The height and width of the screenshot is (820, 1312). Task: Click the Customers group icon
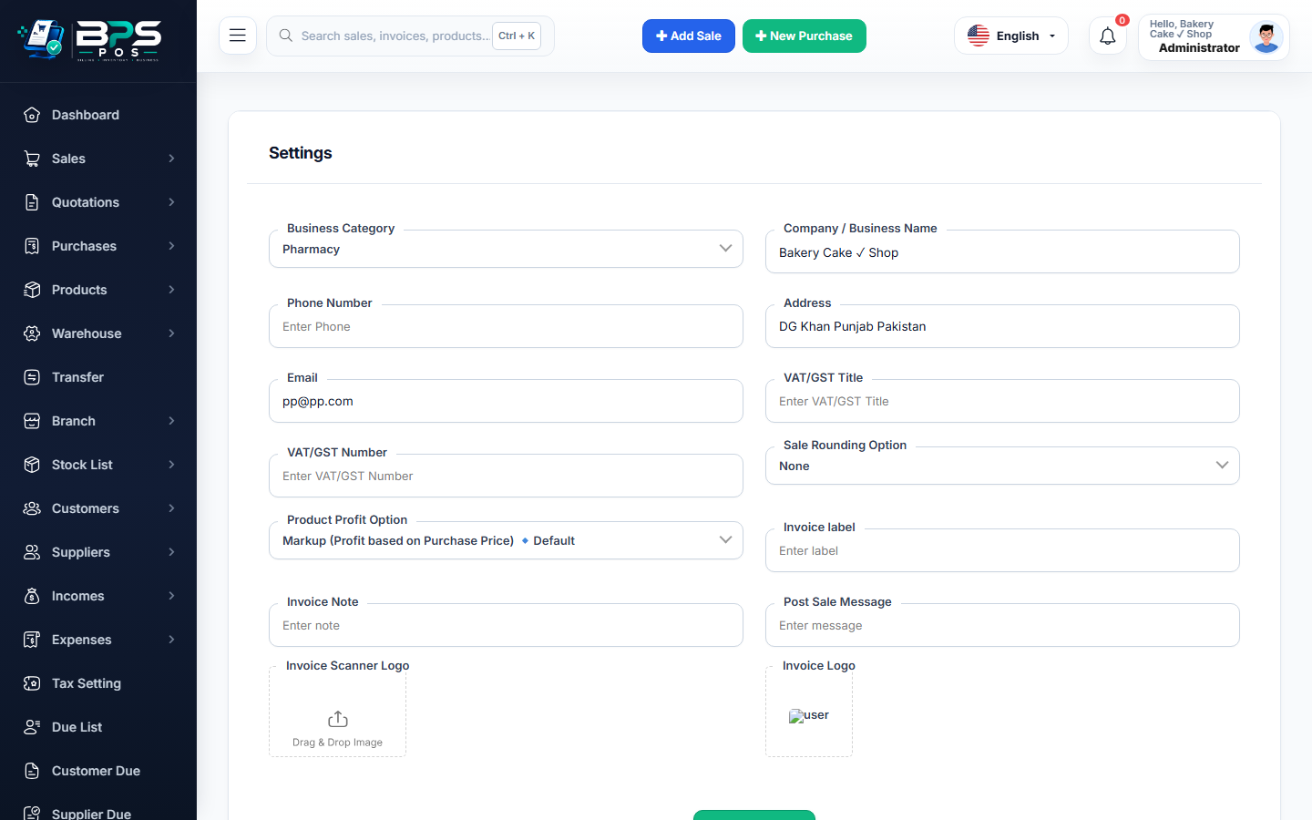click(32, 508)
